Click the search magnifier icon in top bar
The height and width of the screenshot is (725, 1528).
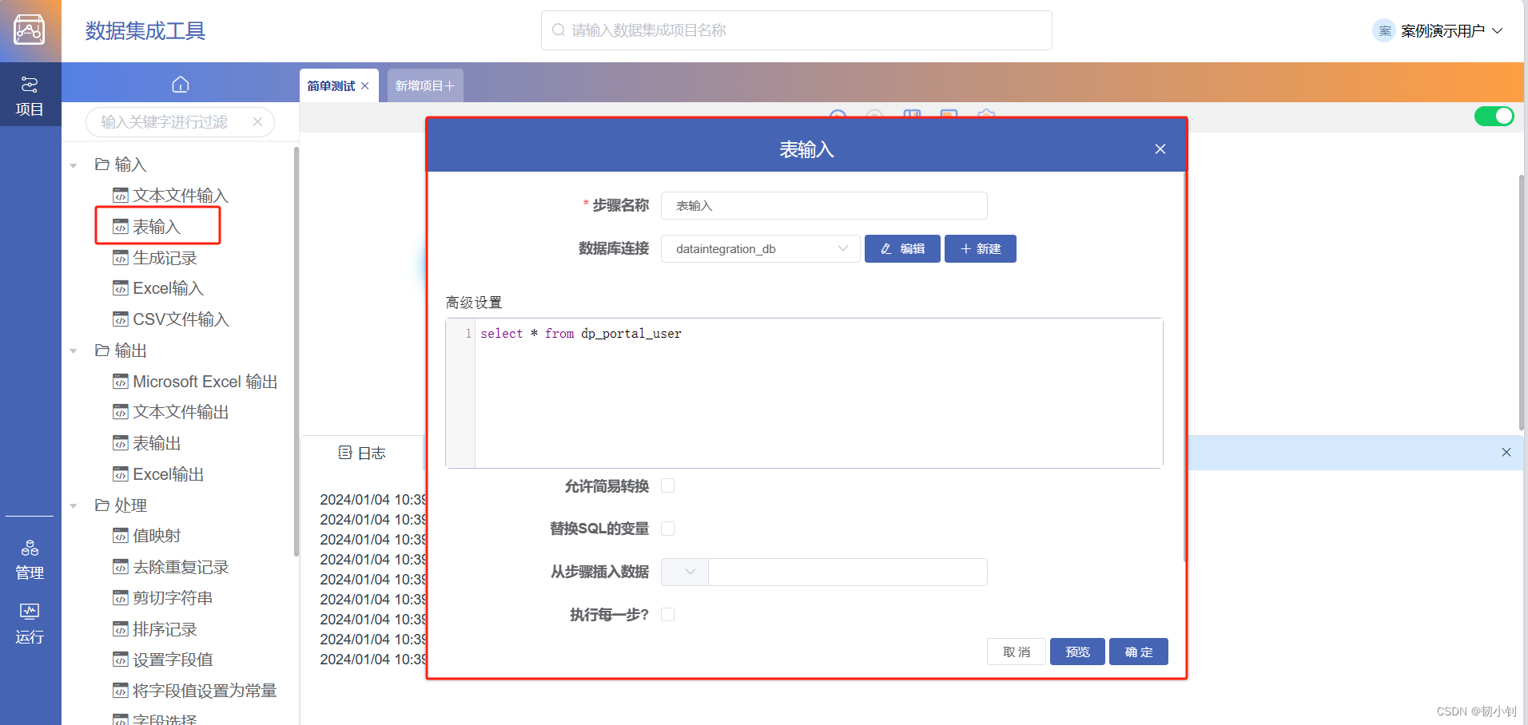tap(559, 30)
